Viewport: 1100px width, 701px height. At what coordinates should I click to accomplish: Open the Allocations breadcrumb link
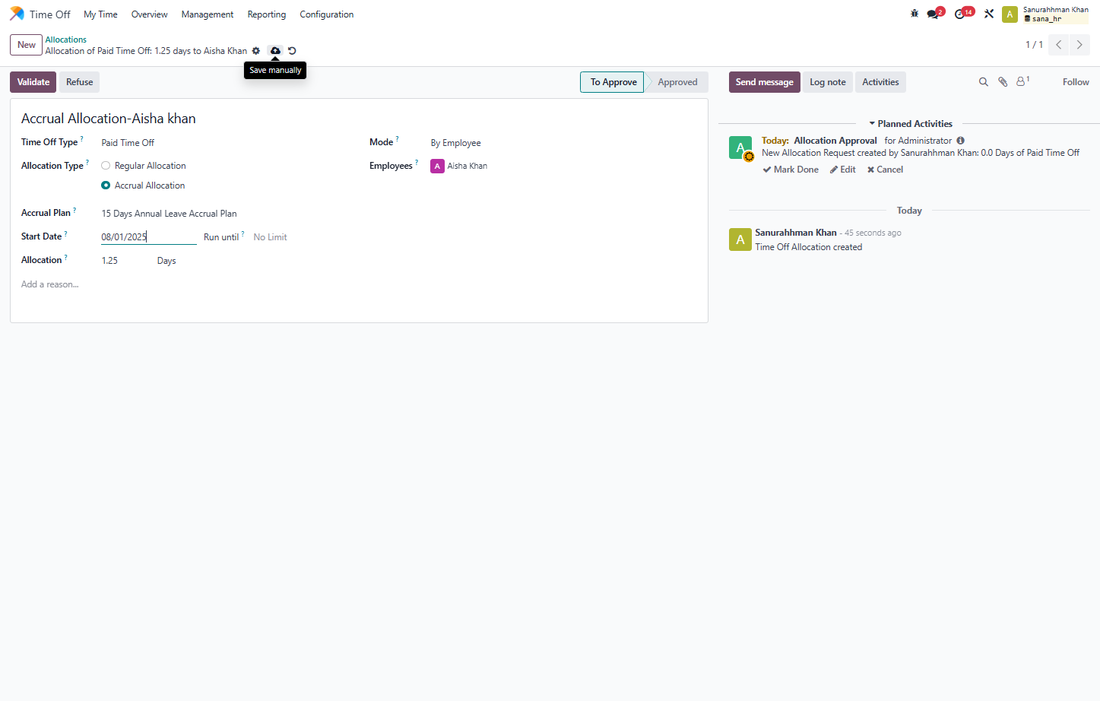click(x=65, y=40)
